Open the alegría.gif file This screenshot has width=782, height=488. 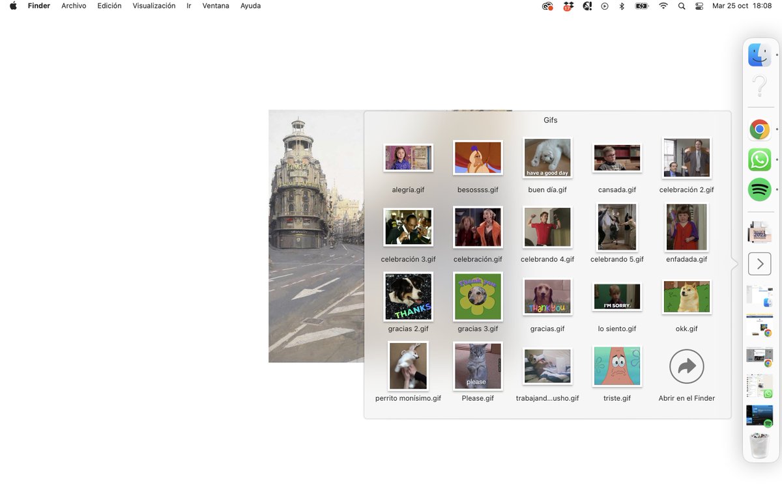[x=408, y=157]
